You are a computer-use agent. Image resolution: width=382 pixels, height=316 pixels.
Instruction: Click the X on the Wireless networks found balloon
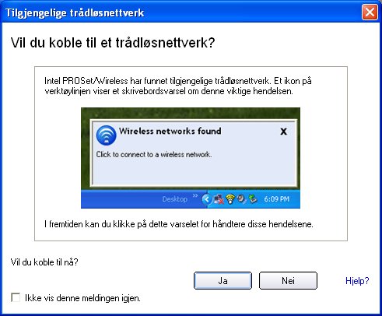pyautogui.click(x=284, y=132)
